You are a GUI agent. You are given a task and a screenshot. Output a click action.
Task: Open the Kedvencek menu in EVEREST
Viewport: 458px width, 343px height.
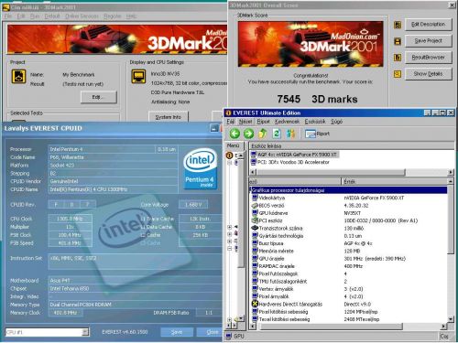[287, 122]
